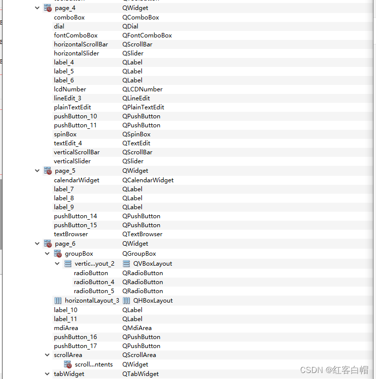Select the label_5 row
This screenshot has height=379, width=376.
[64, 71]
